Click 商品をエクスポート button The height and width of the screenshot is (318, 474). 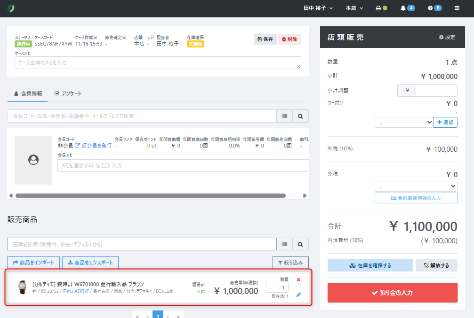pos(90,263)
